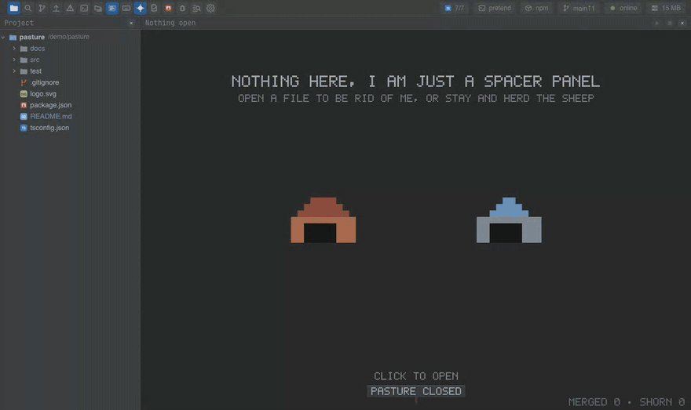
Task: Select the src folder row
Action: pyautogui.click(x=70, y=60)
